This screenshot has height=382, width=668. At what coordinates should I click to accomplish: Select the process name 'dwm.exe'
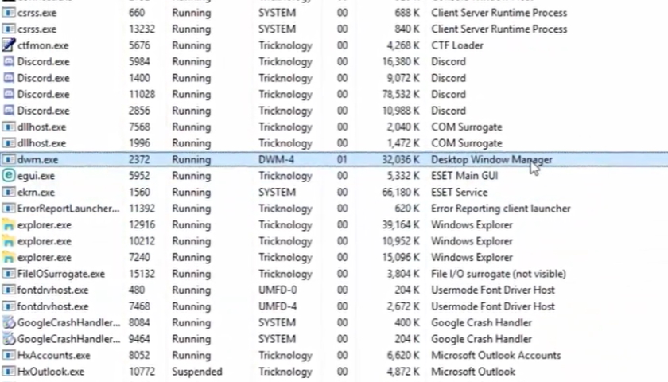37,159
